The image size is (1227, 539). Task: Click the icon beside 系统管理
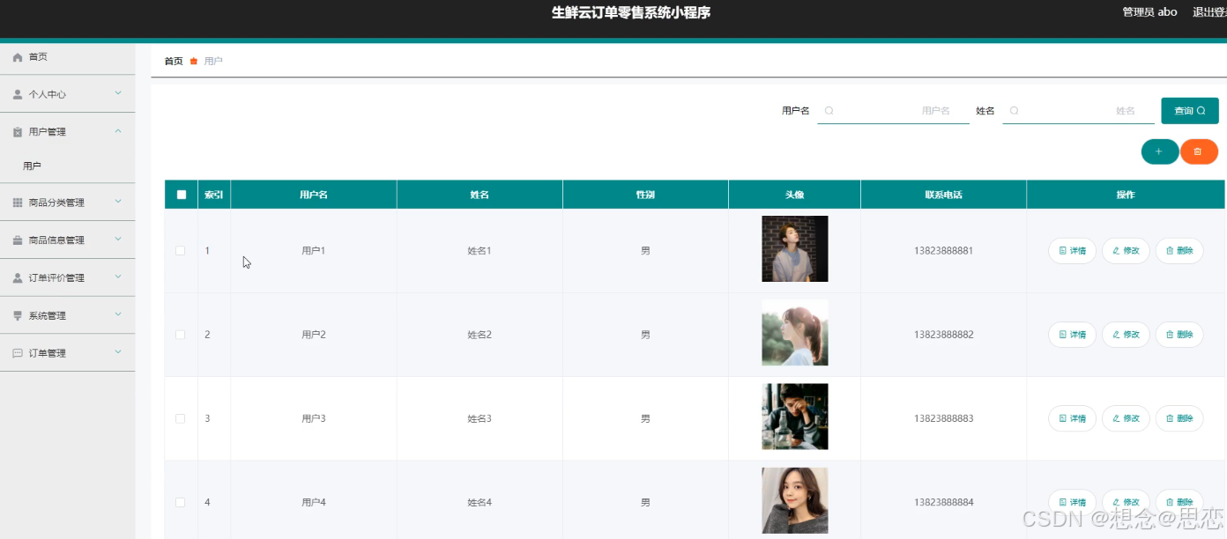point(18,315)
